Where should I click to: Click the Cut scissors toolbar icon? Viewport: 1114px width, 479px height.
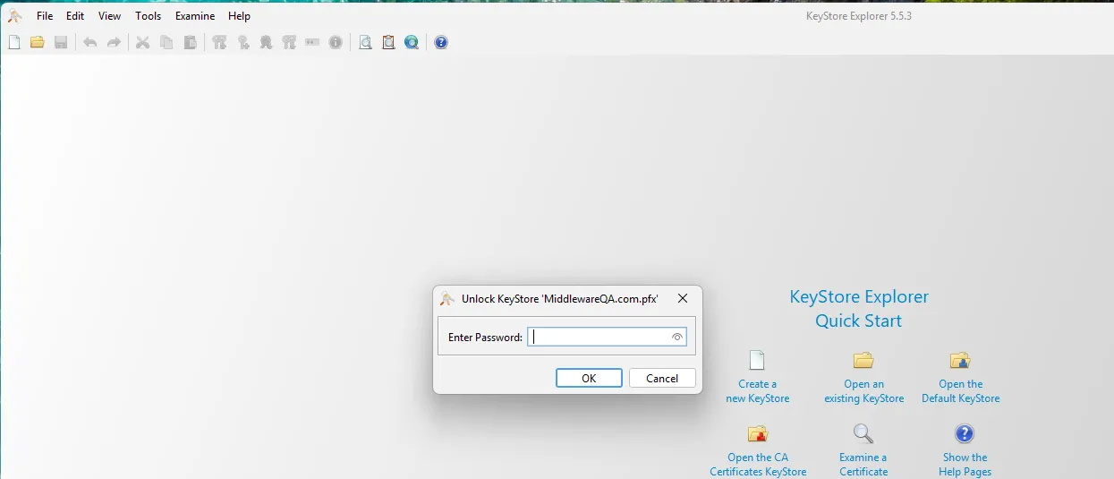143,42
